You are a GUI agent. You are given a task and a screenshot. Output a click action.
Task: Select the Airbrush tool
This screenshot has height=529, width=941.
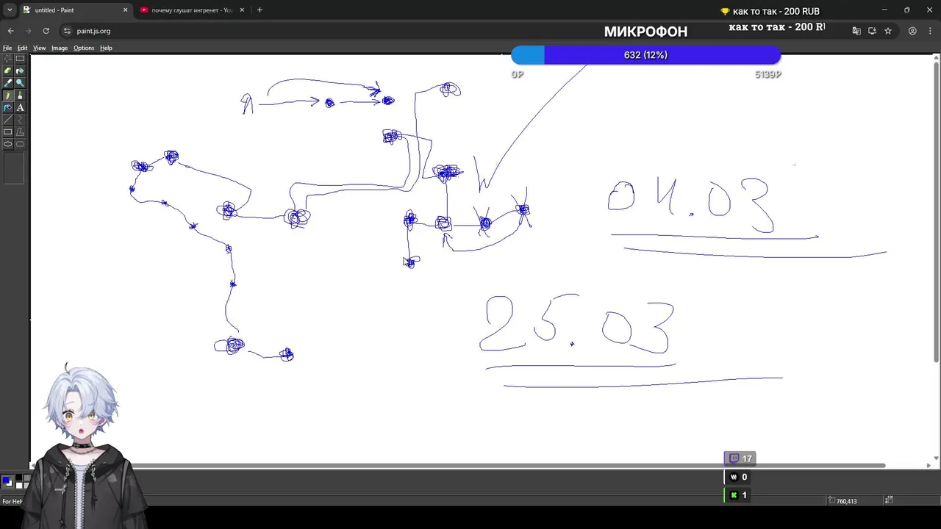[x=8, y=107]
